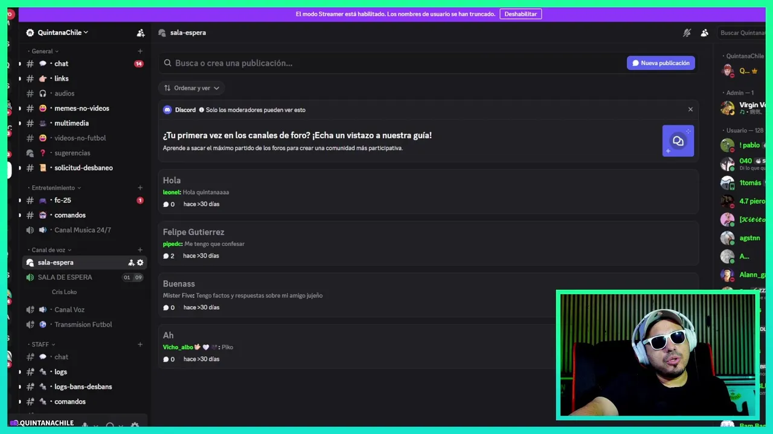Open the Felipe Gutierrez forum post
Image resolution: width=773 pixels, height=434 pixels.
(428, 244)
